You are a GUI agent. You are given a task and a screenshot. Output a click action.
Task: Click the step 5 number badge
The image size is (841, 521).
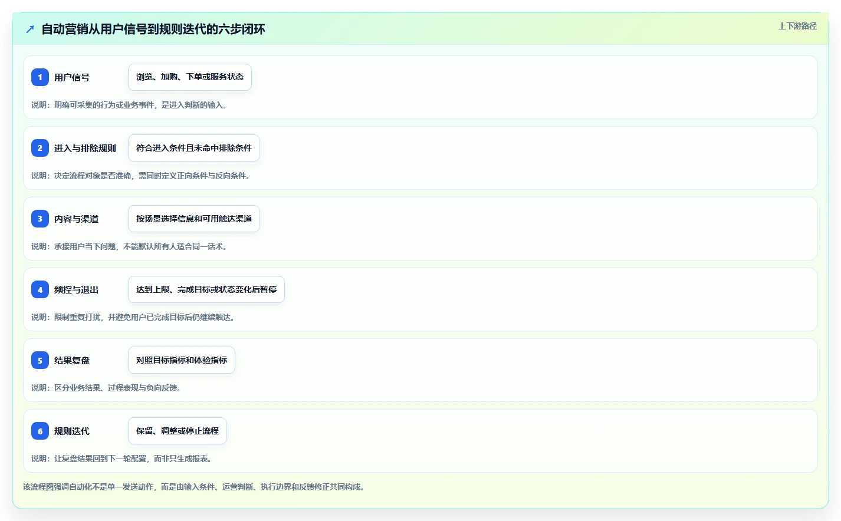tap(40, 360)
